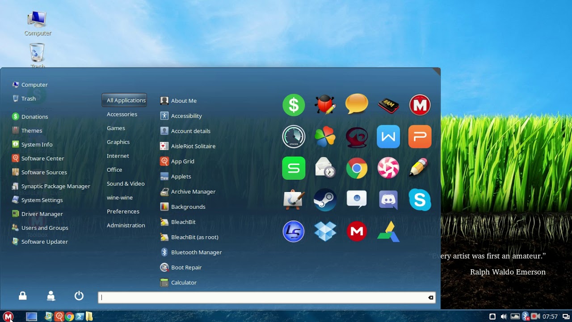Select the Internet category
This screenshot has width=572, height=322.
pyautogui.click(x=118, y=156)
